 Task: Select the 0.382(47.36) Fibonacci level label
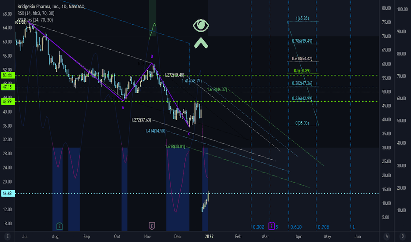tap(302, 84)
